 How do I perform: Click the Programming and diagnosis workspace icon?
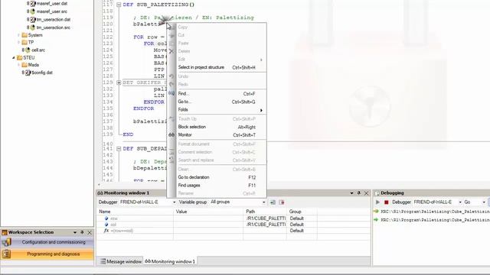[x=7, y=254]
